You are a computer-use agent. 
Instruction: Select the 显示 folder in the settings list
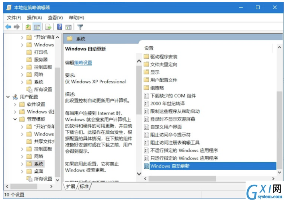pyautogui.click(x=152, y=72)
